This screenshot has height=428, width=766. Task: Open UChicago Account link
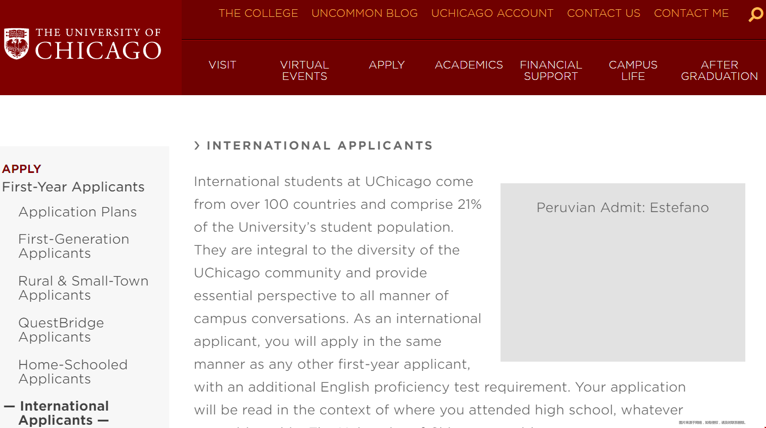[x=492, y=14]
